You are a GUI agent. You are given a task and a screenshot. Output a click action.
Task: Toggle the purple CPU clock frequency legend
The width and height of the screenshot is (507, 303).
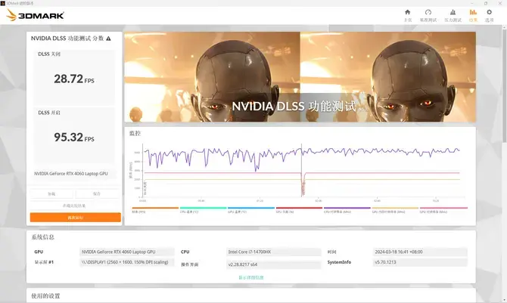click(x=347, y=210)
